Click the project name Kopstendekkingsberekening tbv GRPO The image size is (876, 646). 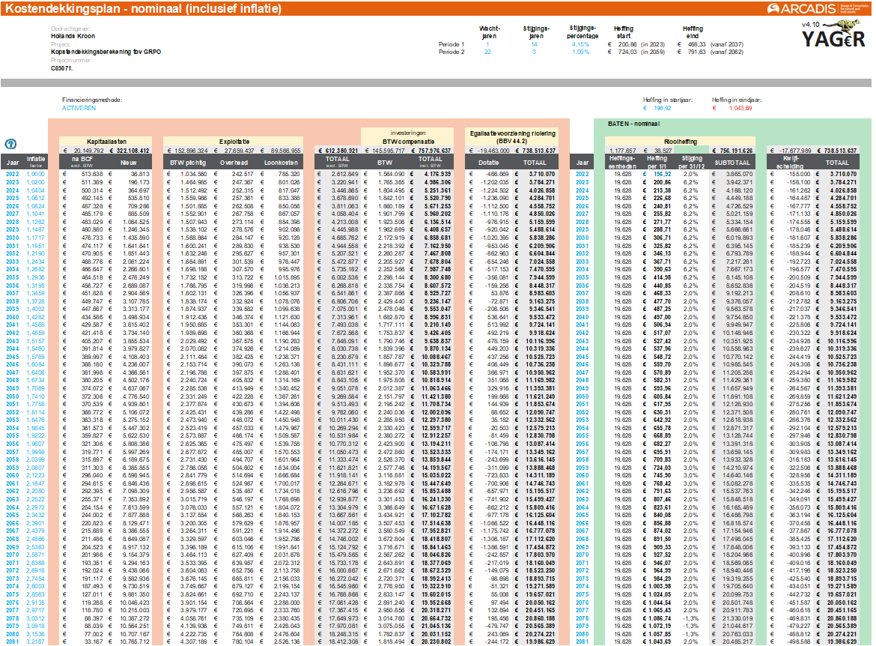click(x=106, y=52)
